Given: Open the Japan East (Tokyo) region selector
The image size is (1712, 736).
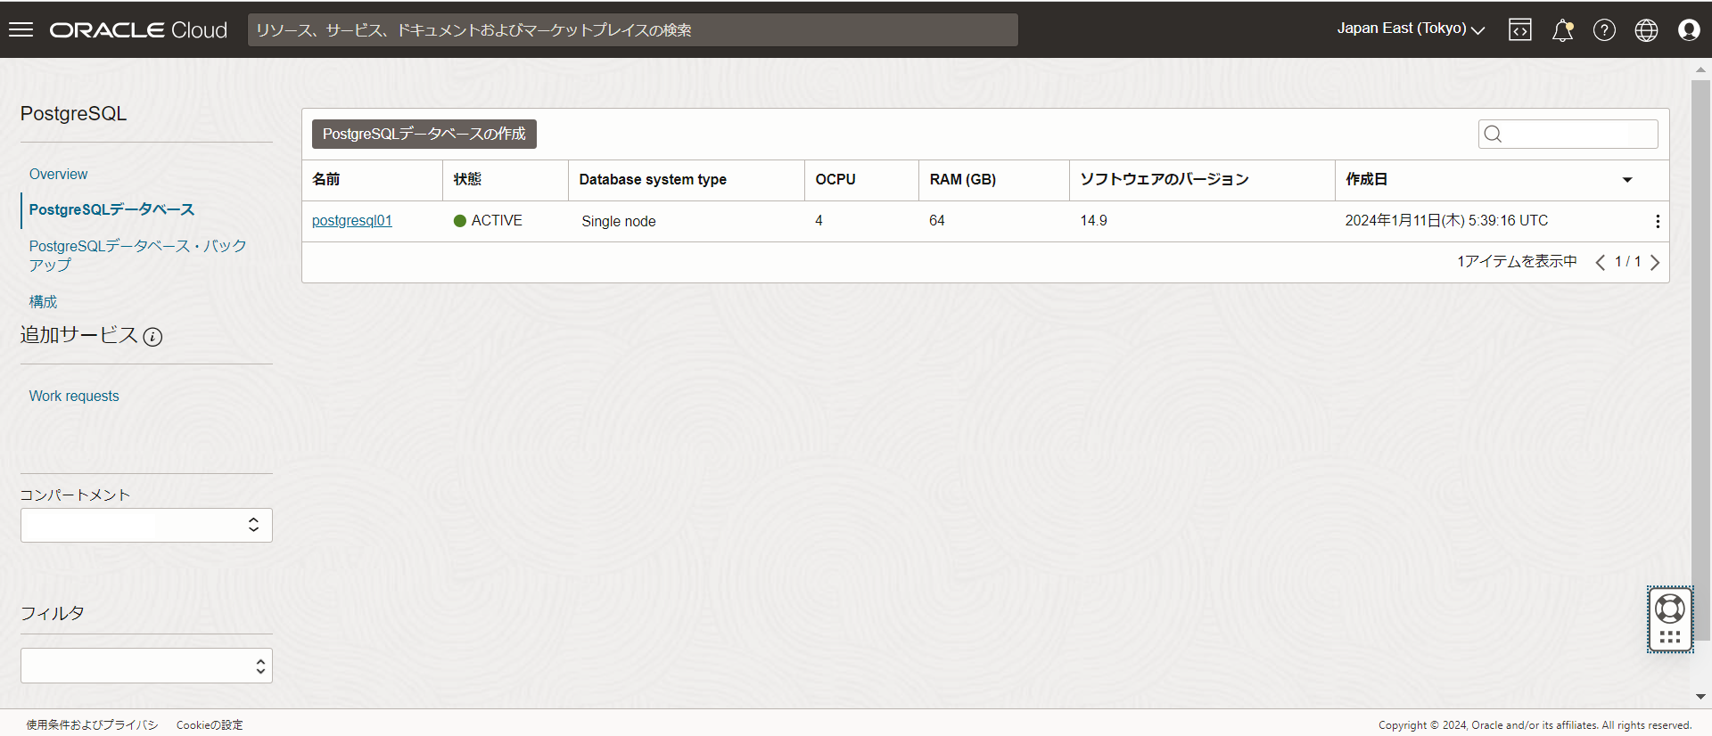Looking at the screenshot, I should pyautogui.click(x=1411, y=29).
